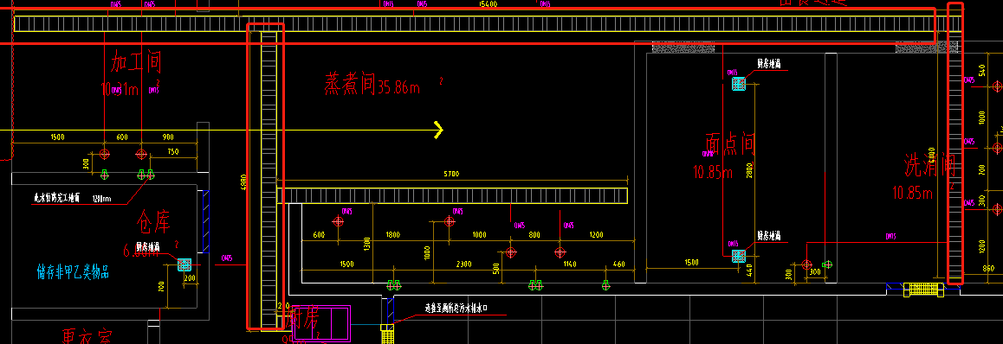The image size is (1003, 344).
Task: Select the green valve pair below the 1500 dimension in 蒸煮间
Action: (x=394, y=285)
